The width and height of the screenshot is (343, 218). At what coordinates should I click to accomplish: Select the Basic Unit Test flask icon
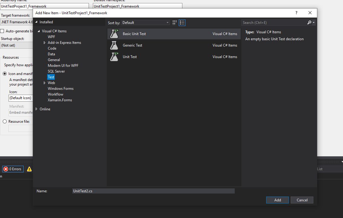pyautogui.click(x=114, y=34)
